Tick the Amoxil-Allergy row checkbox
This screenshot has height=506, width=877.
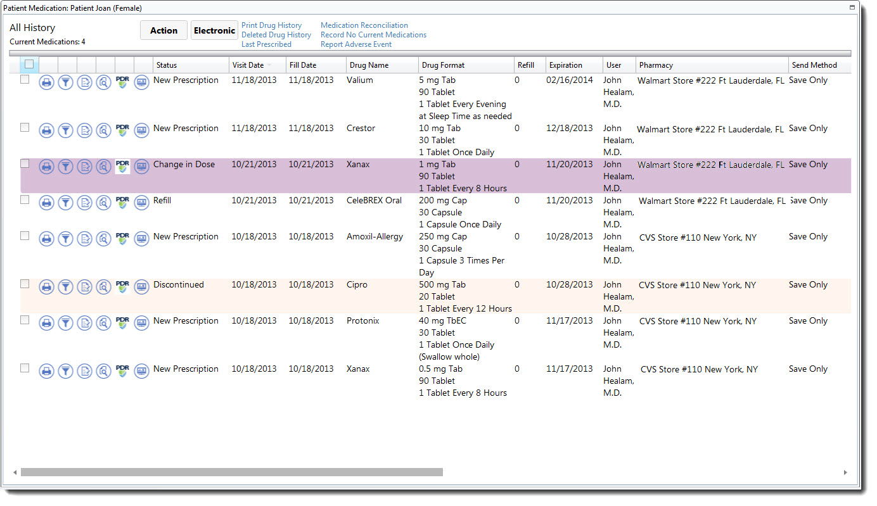pos(25,236)
